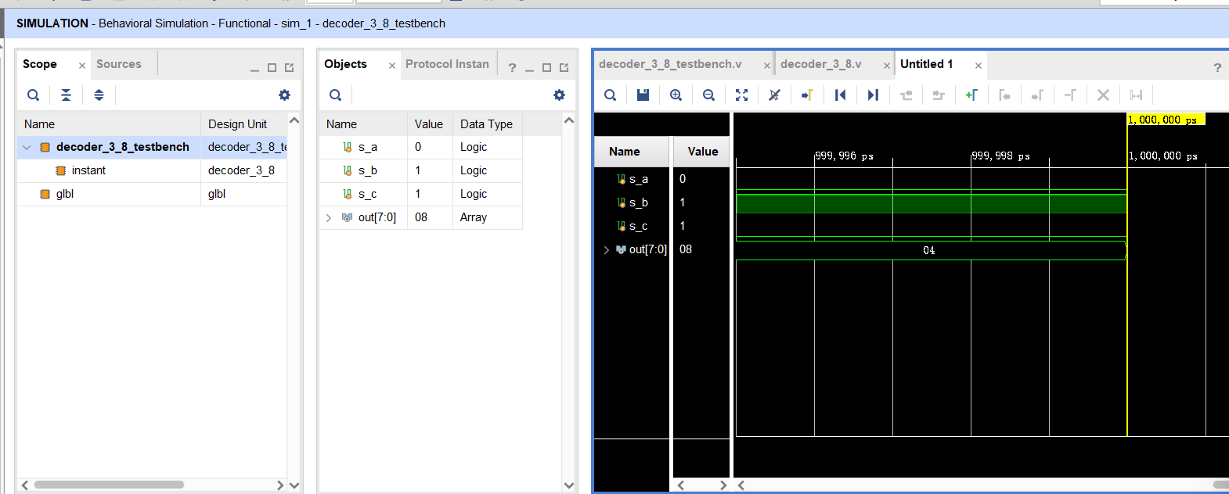Click Value column header in Objects

(x=429, y=123)
